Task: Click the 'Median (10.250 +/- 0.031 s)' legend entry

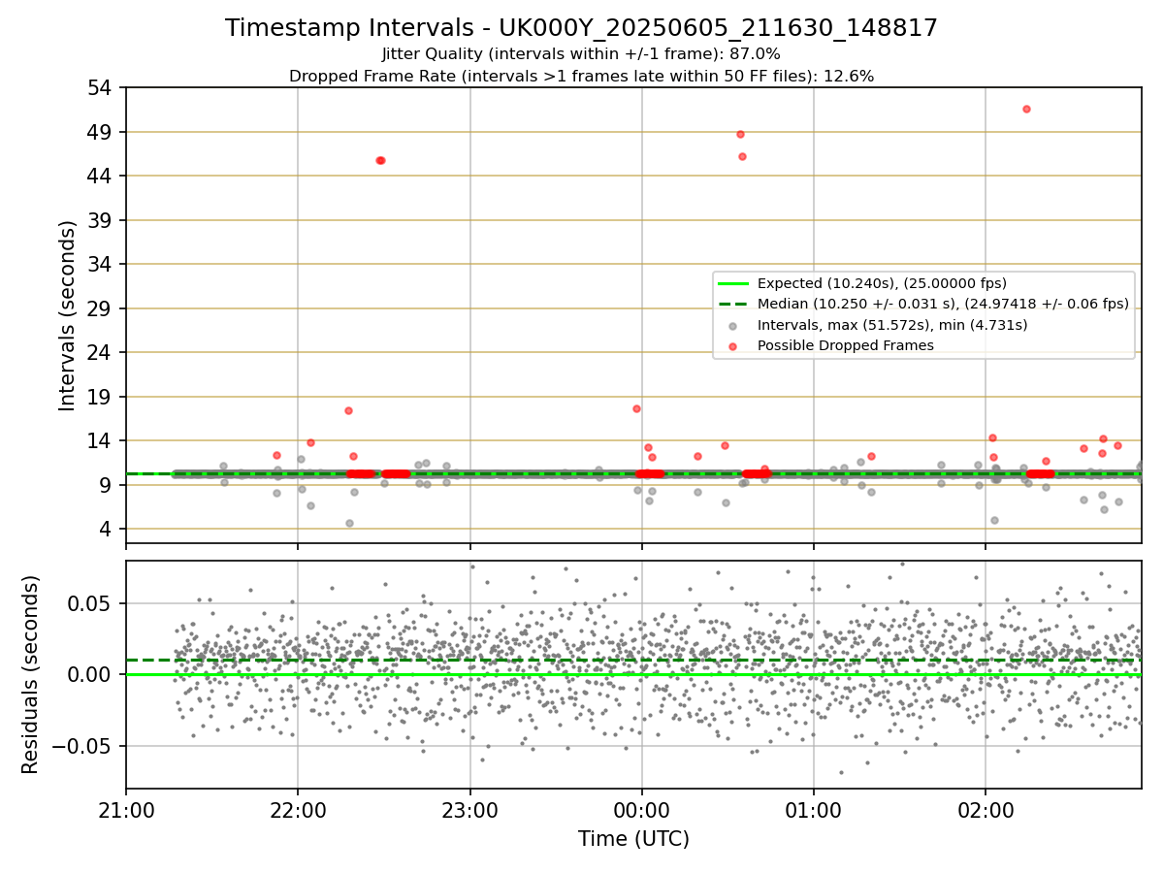Action: click(x=943, y=304)
